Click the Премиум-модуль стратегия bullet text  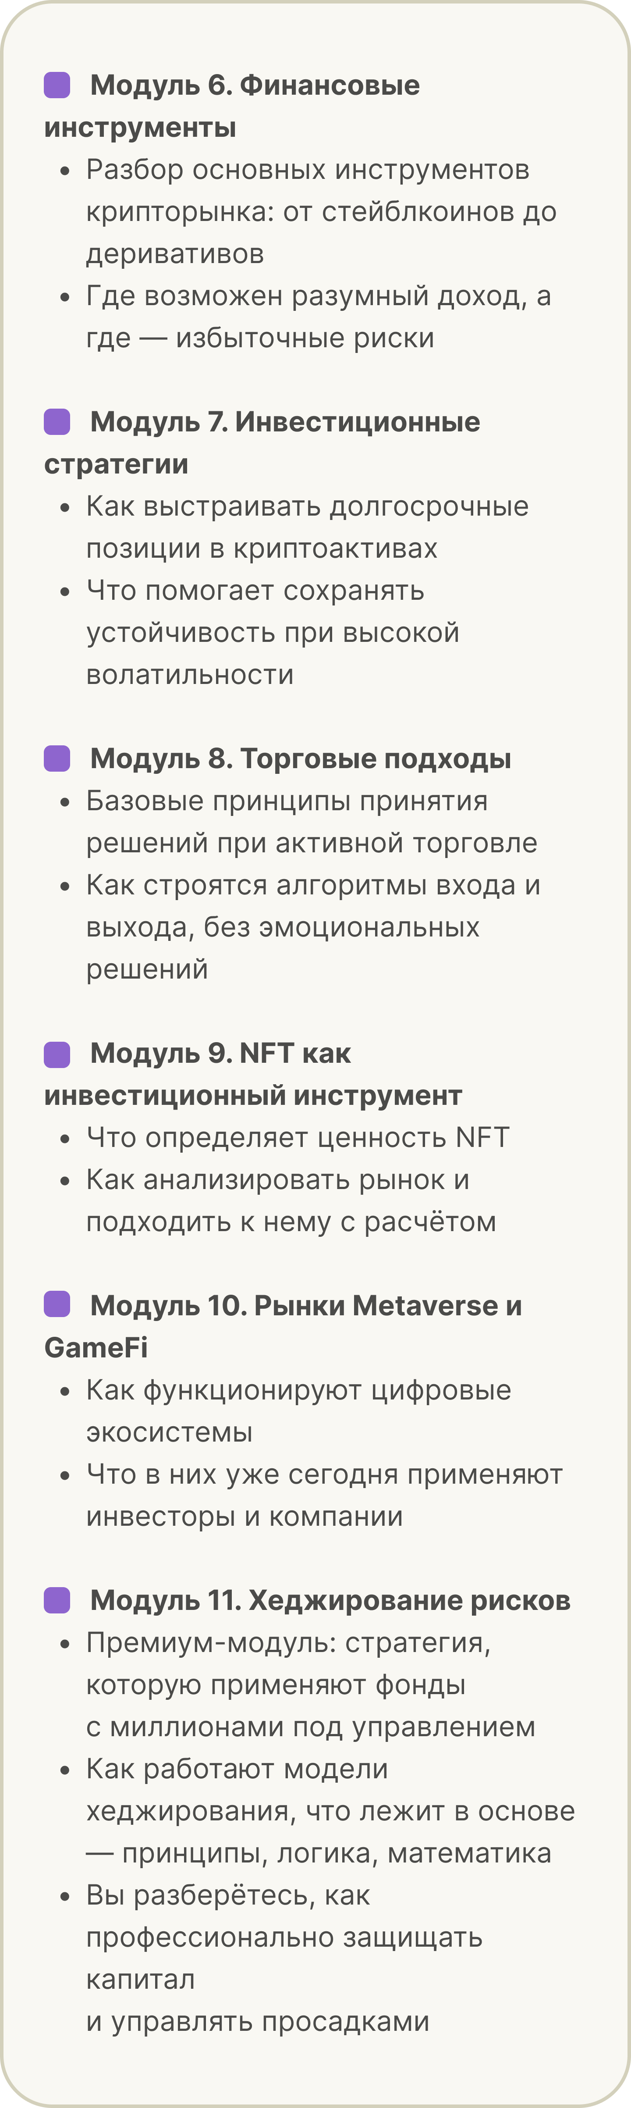point(311,1685)
